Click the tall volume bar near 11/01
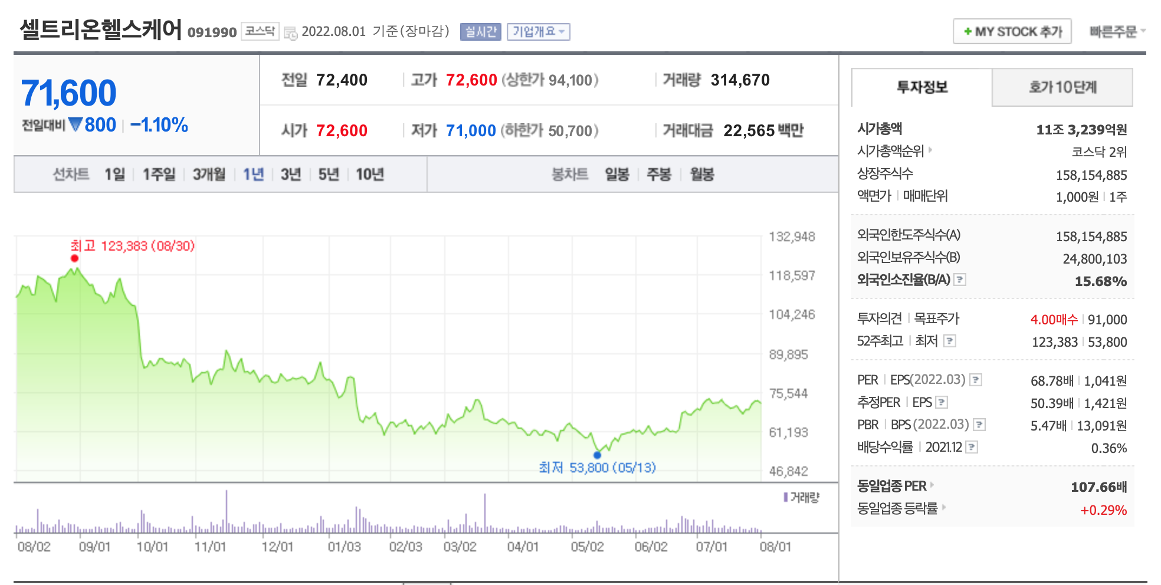The image size is (1161, 585). coord(227,511)
